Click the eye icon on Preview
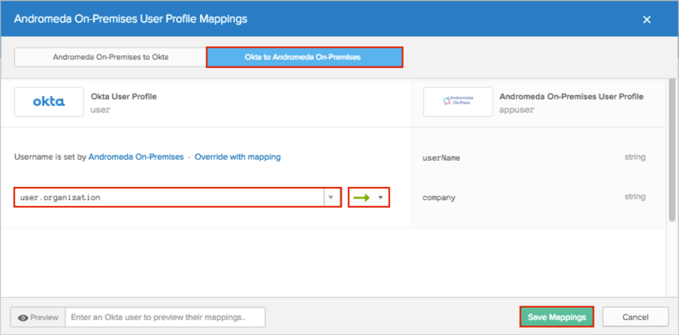Screen dimensions: 679x335 23,318
